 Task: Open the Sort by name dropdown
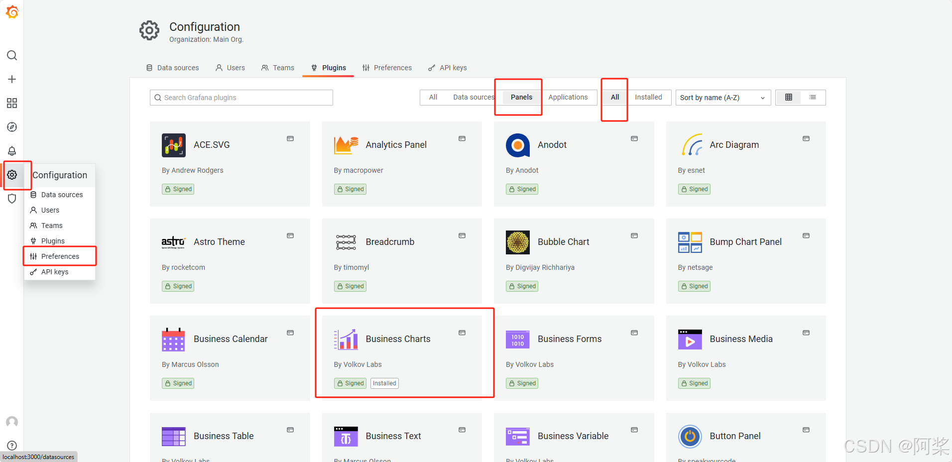[722, 97]
